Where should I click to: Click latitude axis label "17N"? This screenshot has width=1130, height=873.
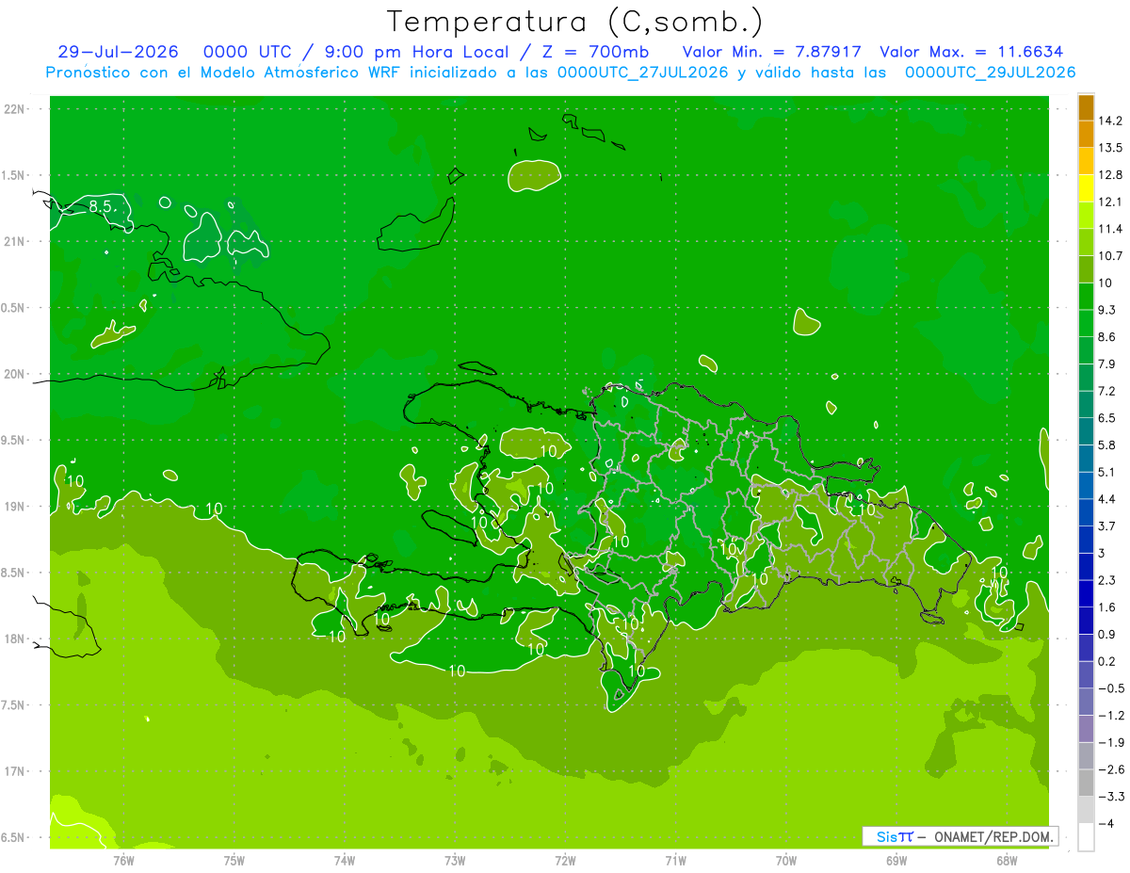16,771
